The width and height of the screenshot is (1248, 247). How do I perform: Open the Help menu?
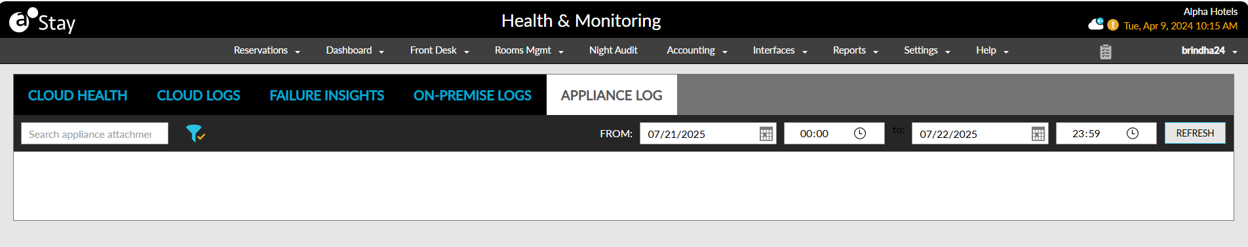[992, 50]
